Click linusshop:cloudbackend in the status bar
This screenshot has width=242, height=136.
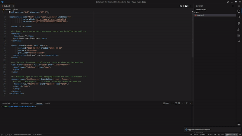[x=22, y=134]
